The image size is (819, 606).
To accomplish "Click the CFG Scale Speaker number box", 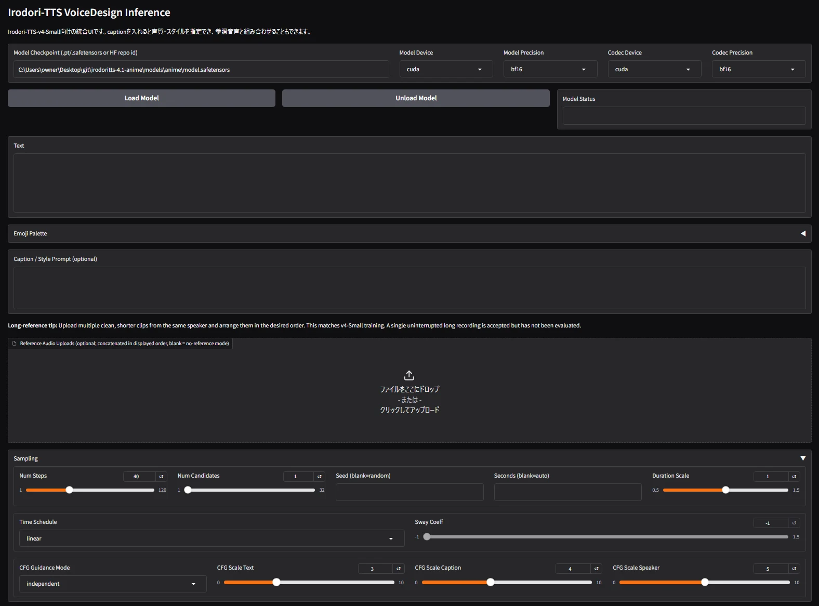I will [x=771, y=569].
